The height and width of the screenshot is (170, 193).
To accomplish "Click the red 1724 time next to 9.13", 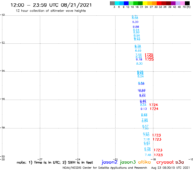I will tap(154, 109).
